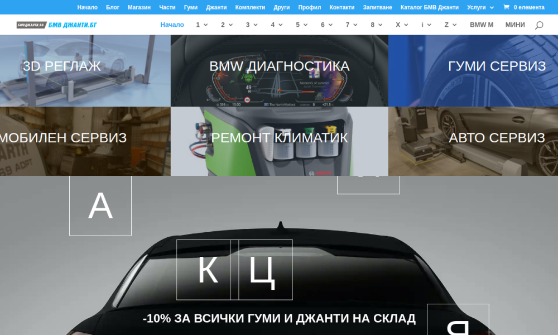Open the search magnifier icon
The height and width of the screenshot is (335, 558).
pos(539,25)
